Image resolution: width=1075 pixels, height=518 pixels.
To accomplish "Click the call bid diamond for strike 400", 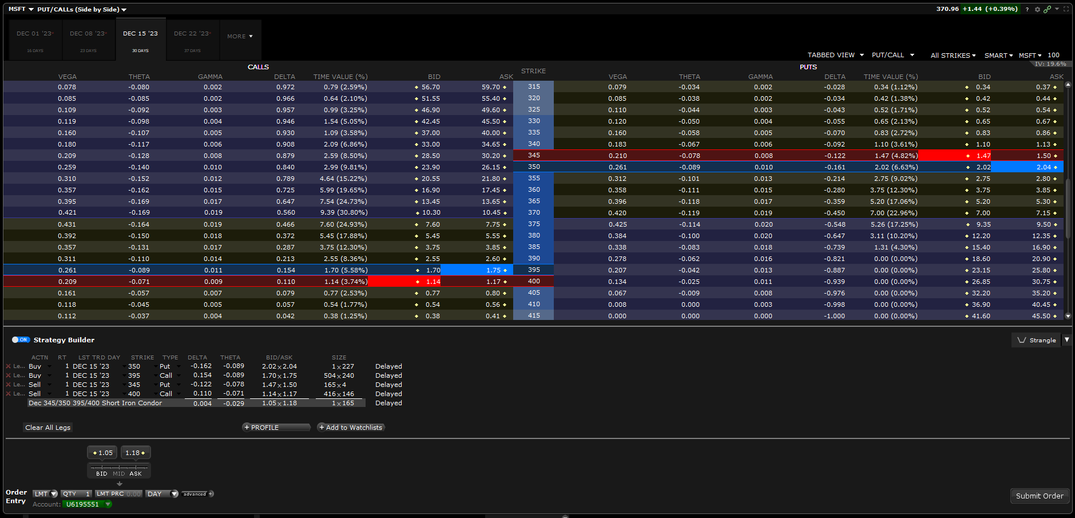I will (x=418, y=282).
